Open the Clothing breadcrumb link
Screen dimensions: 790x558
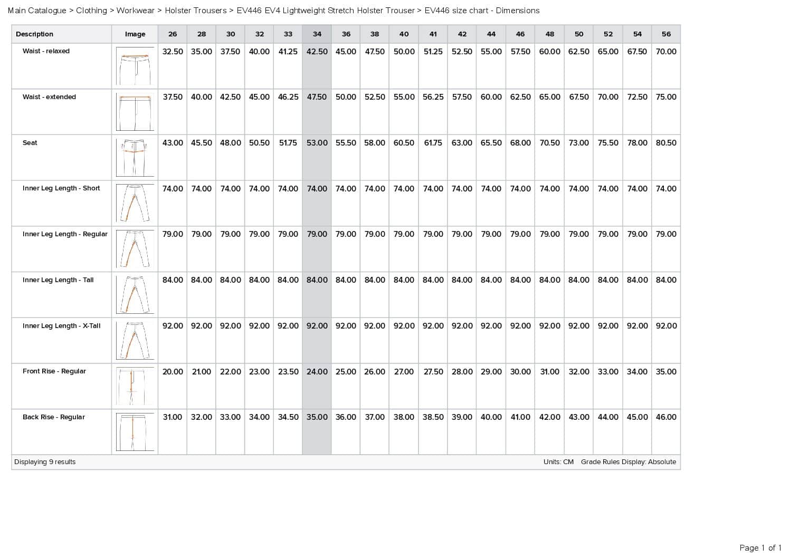pos(91,11)
